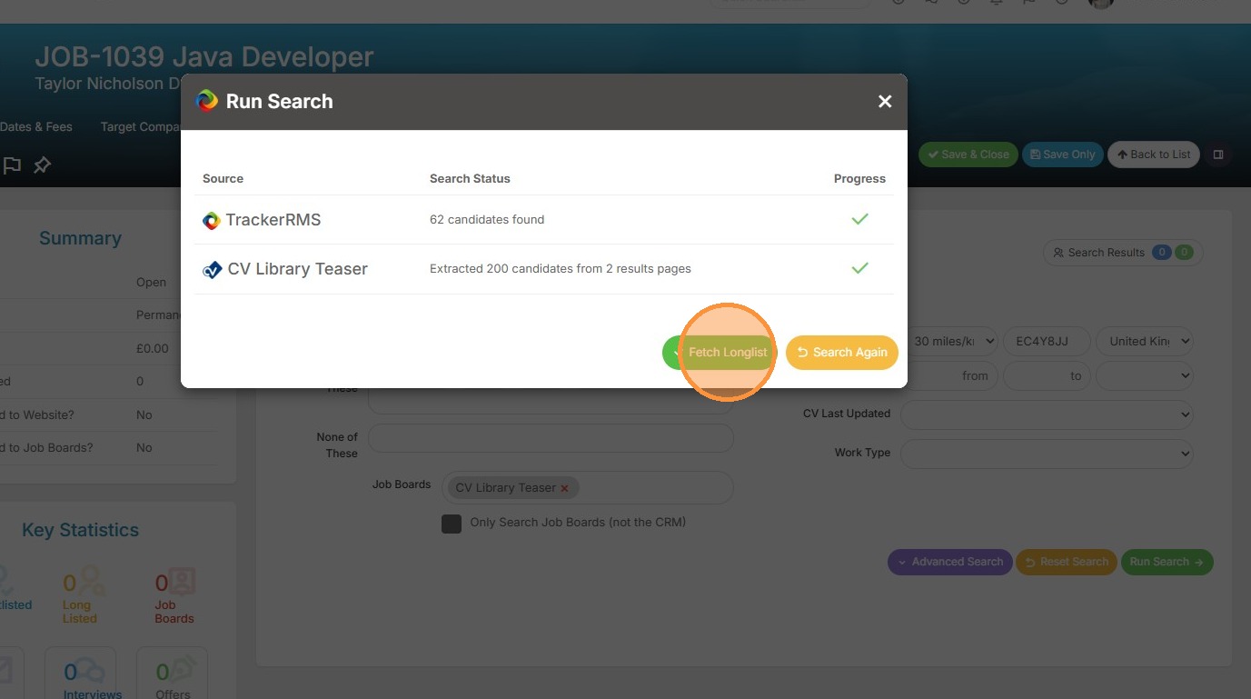Screen dimensions: 1251x699
Task: Click the progress checkmark for TrackerRMS
Action: click(x=859, y=219)
